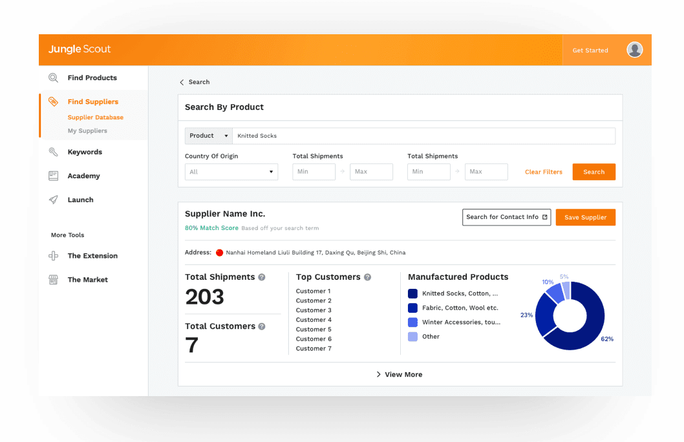Click second Total Shipments Max field
The image size is (684, 442).
tap(486, 172)
